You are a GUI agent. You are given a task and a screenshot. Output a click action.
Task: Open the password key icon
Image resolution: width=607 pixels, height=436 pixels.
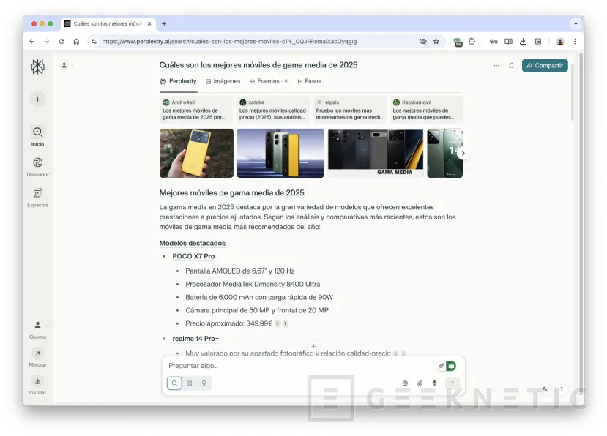[x=494, y=42]
